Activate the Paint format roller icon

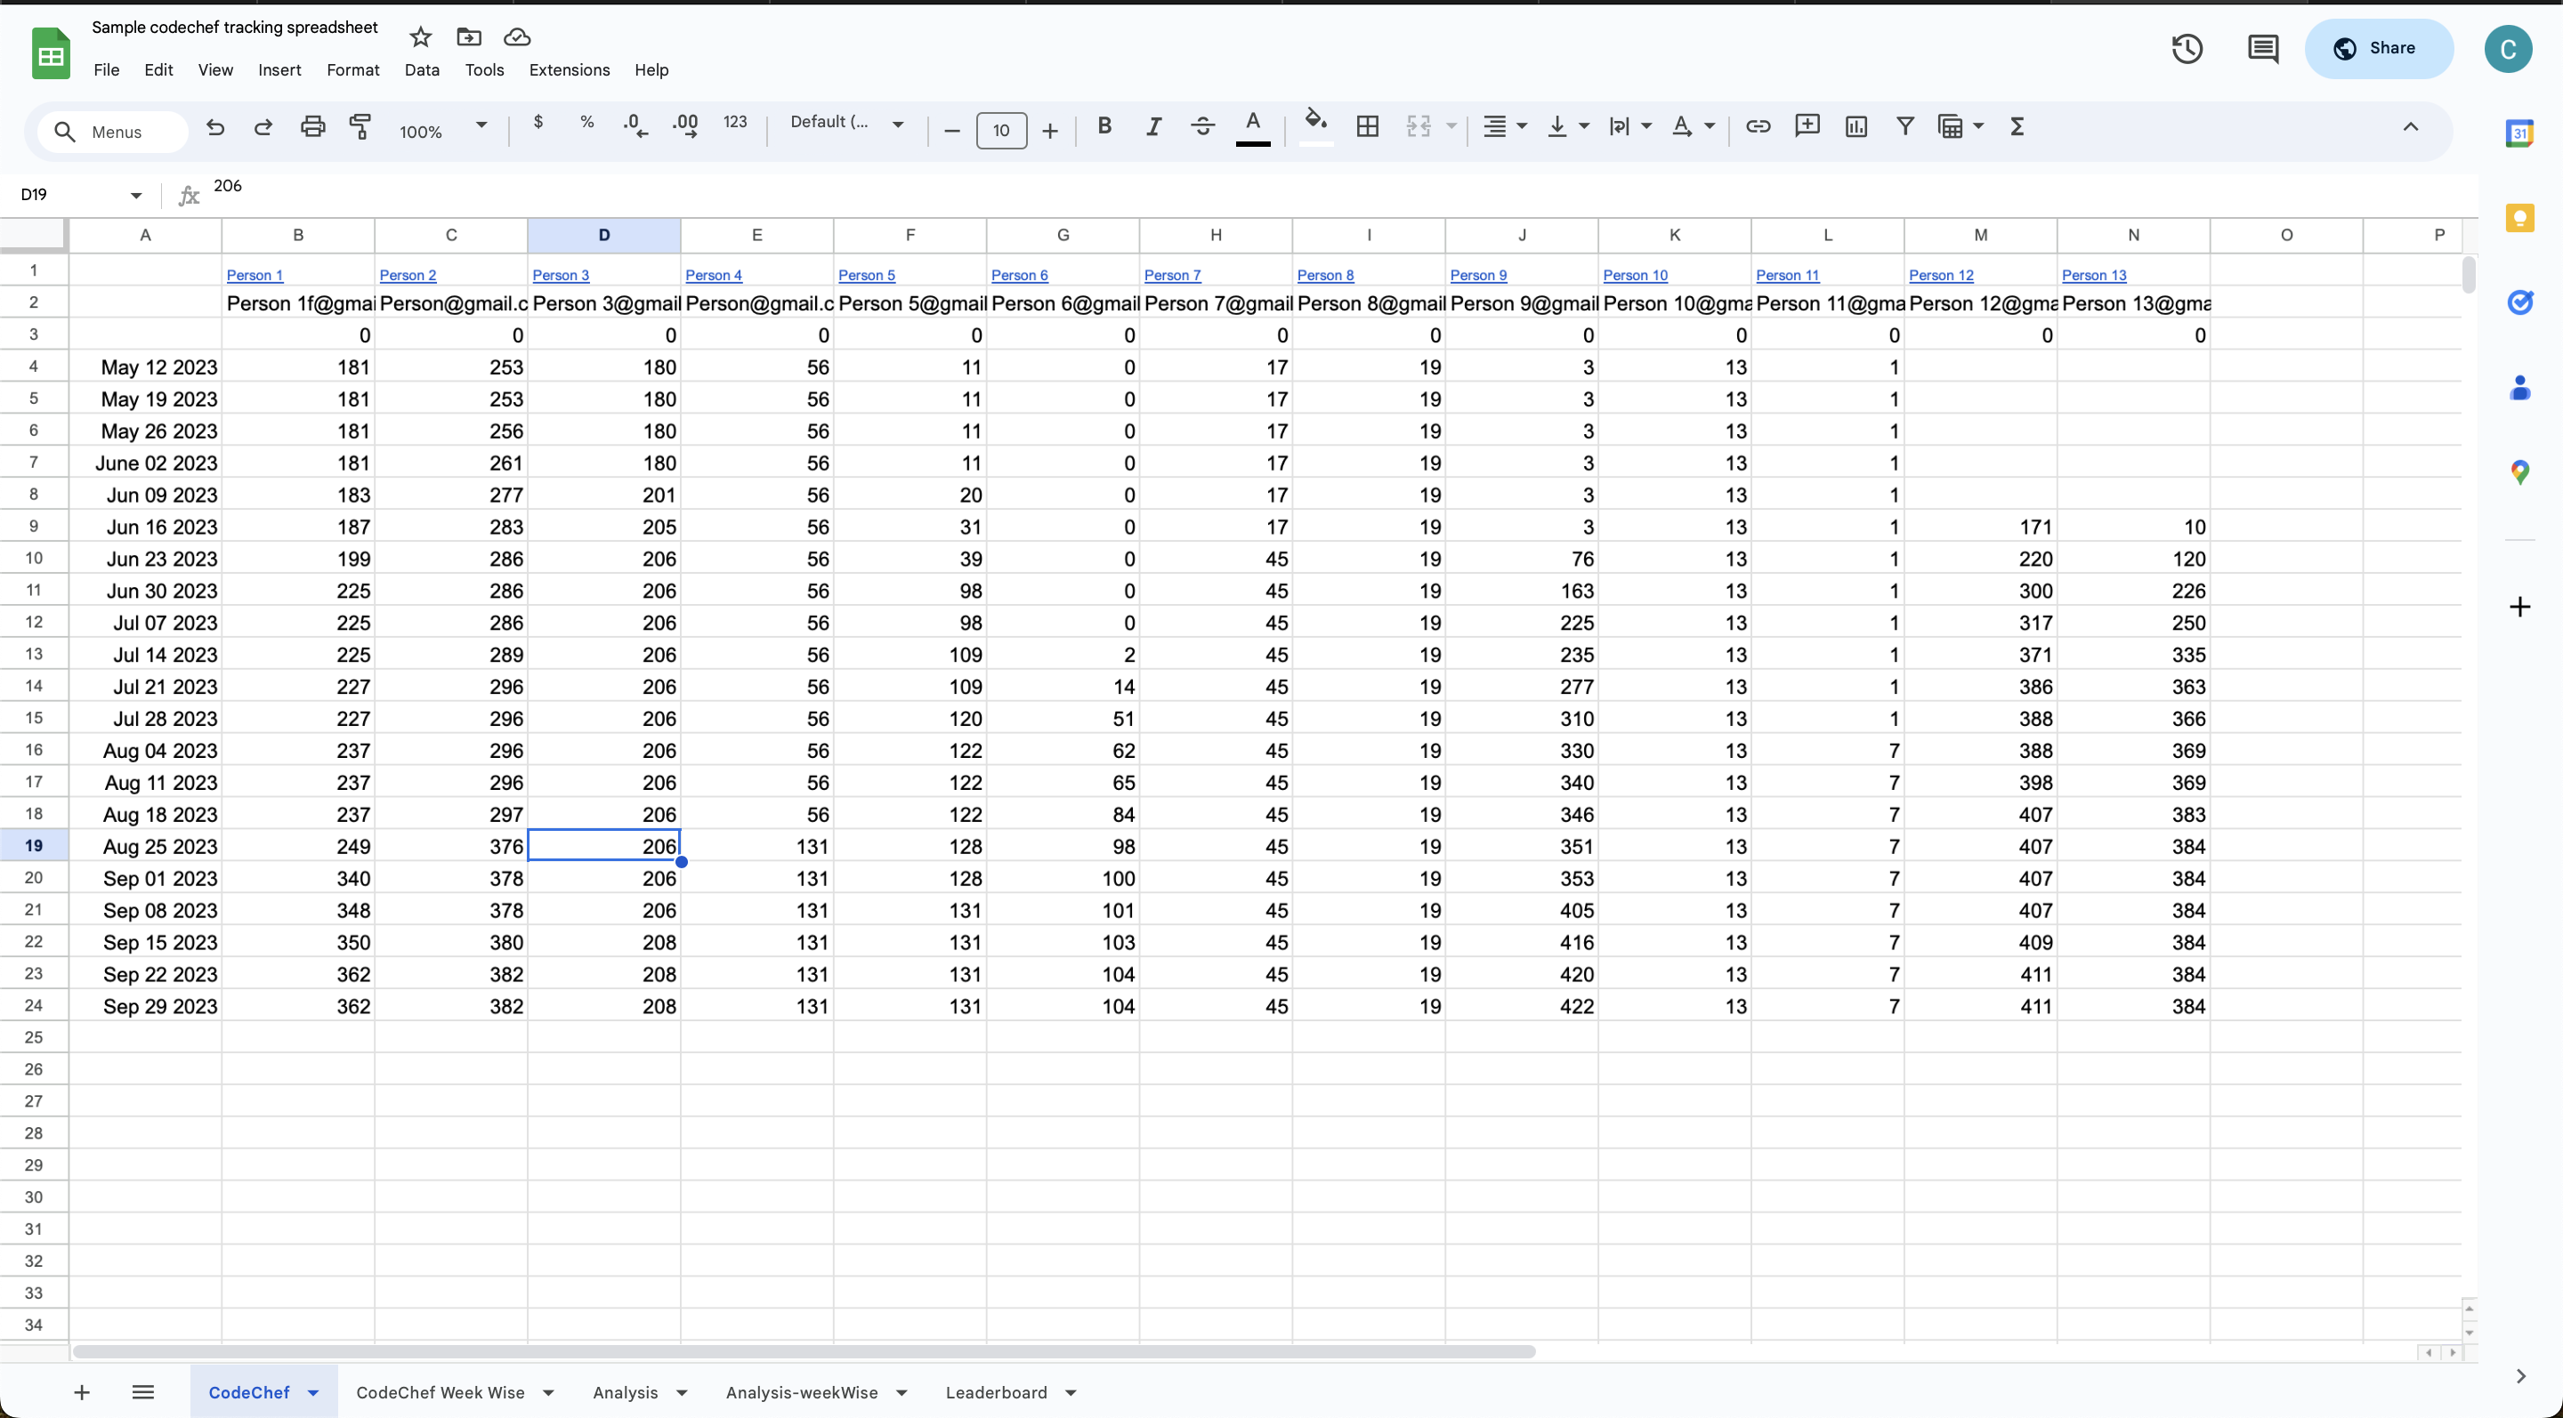(360, 127)
